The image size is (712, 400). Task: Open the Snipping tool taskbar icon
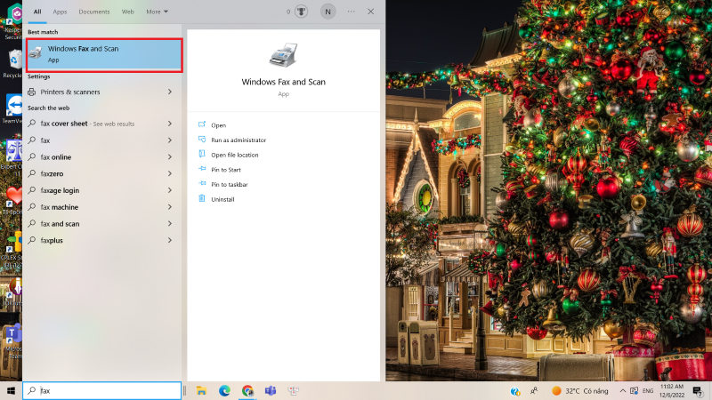(x=294, y=390)
